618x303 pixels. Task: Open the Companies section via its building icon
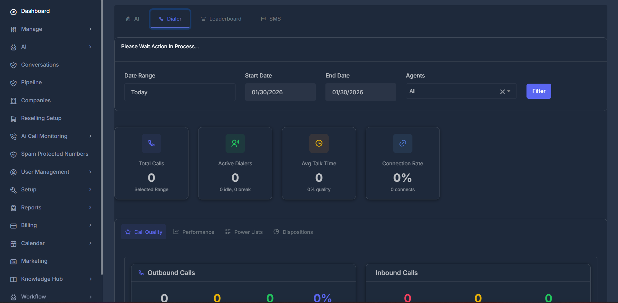coord(13,100)
